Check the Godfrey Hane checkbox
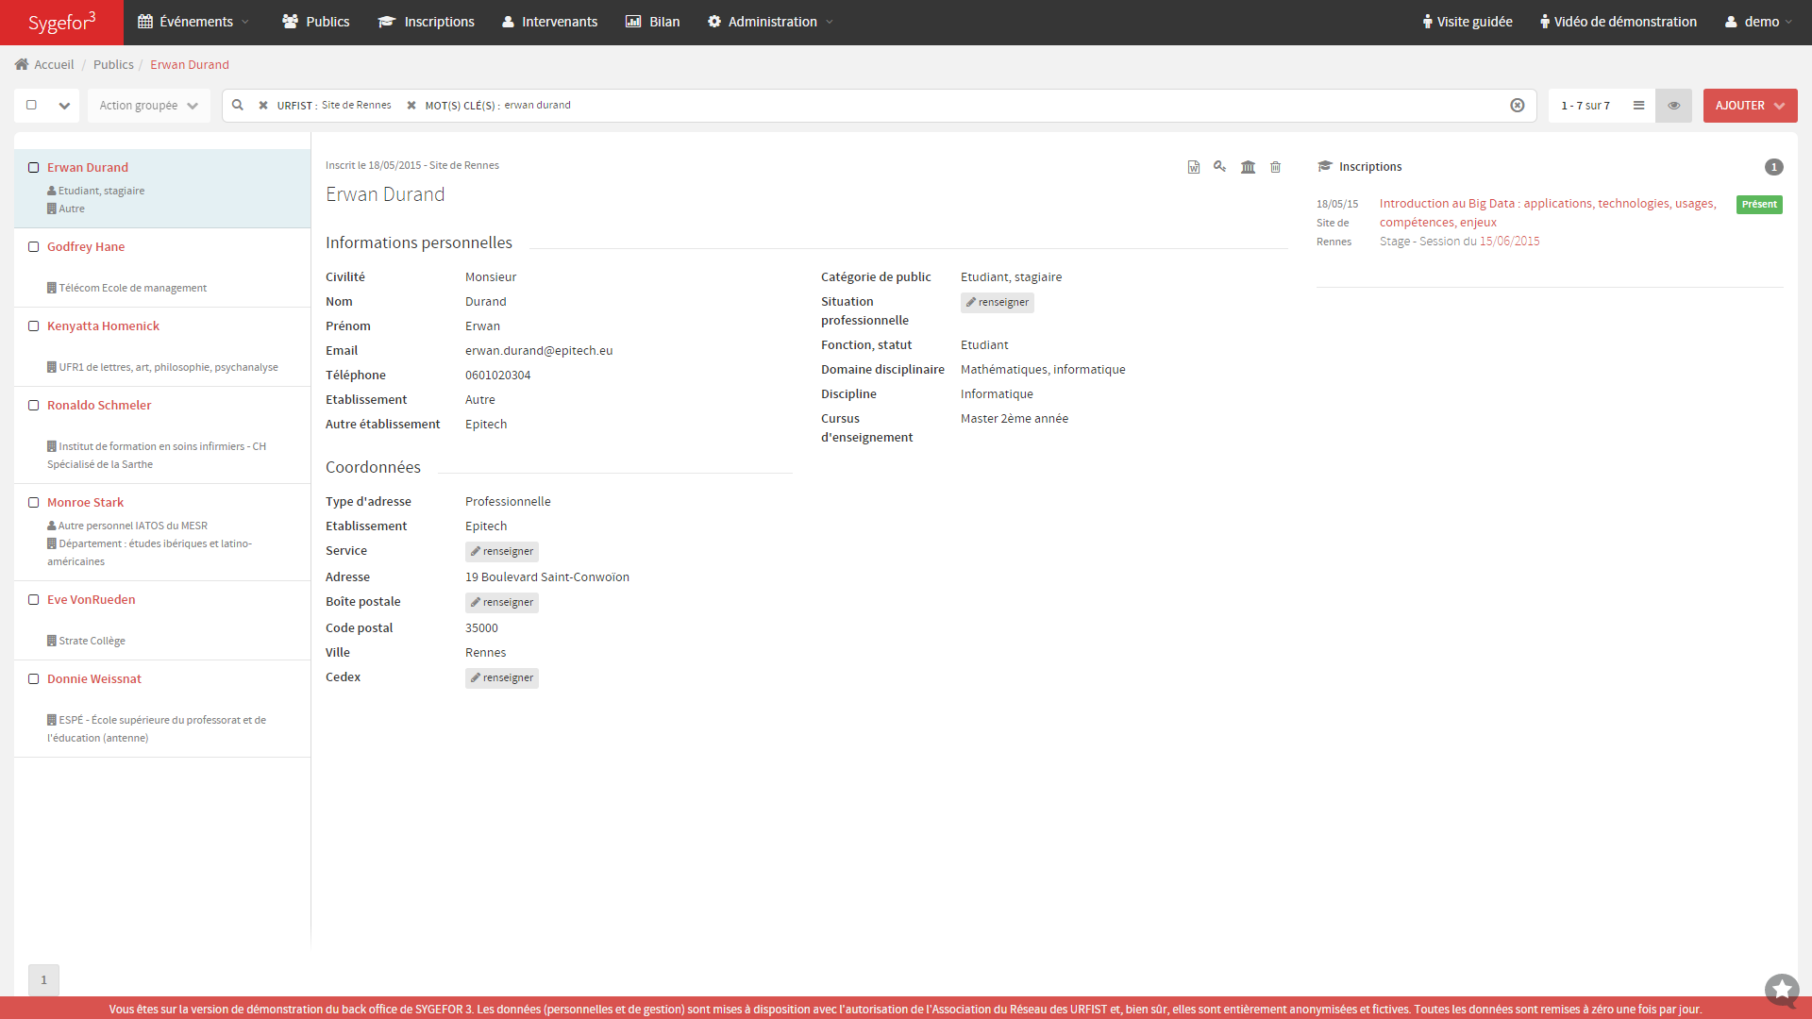This screenshot has height=1019, width=1812. 34,247
